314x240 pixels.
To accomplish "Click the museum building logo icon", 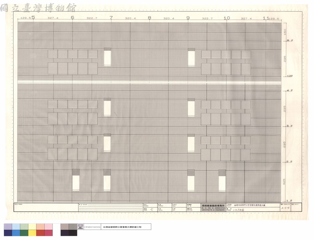I will click(80, 227).
